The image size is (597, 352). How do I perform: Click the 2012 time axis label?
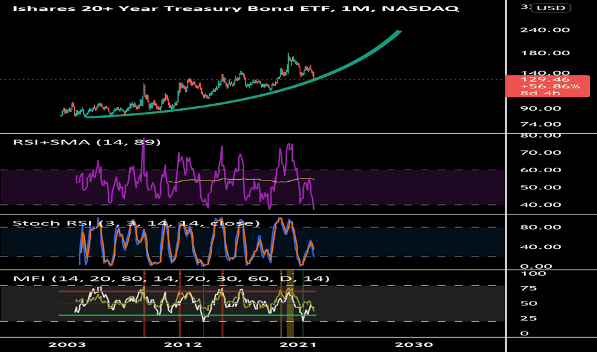pyautogui.click(x=183, y=345)
